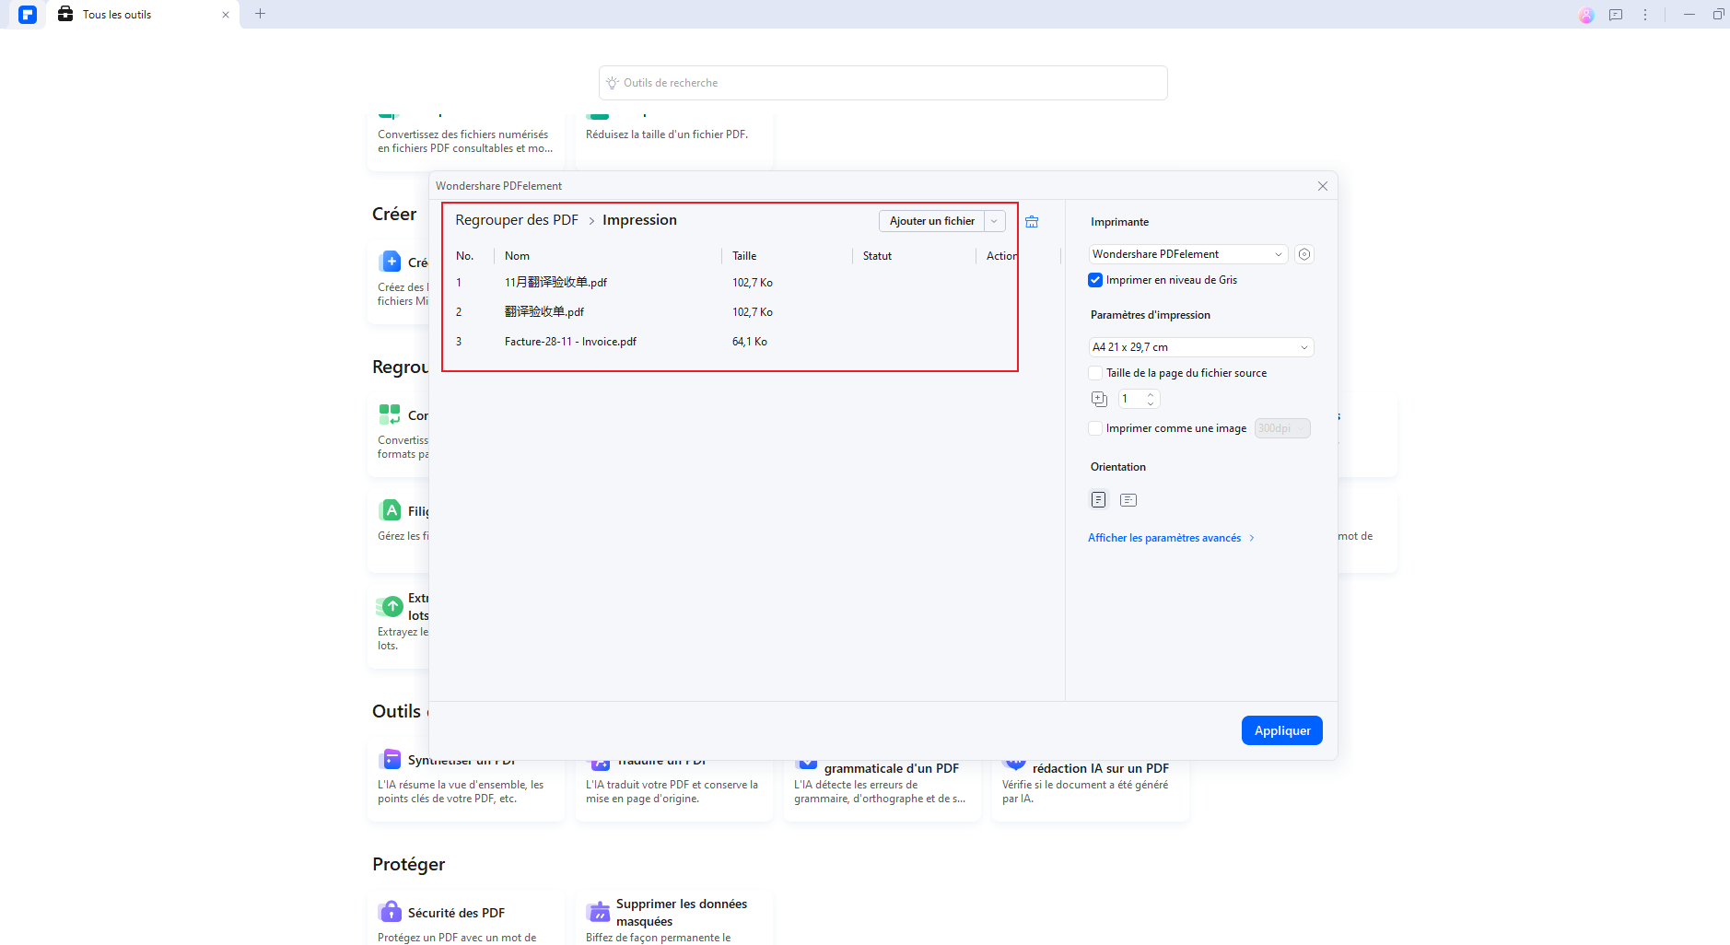The height and width of the screenshot is (945, 1730).
Task: Clear the file list with trash icon
Action: tap(1032, 221)
